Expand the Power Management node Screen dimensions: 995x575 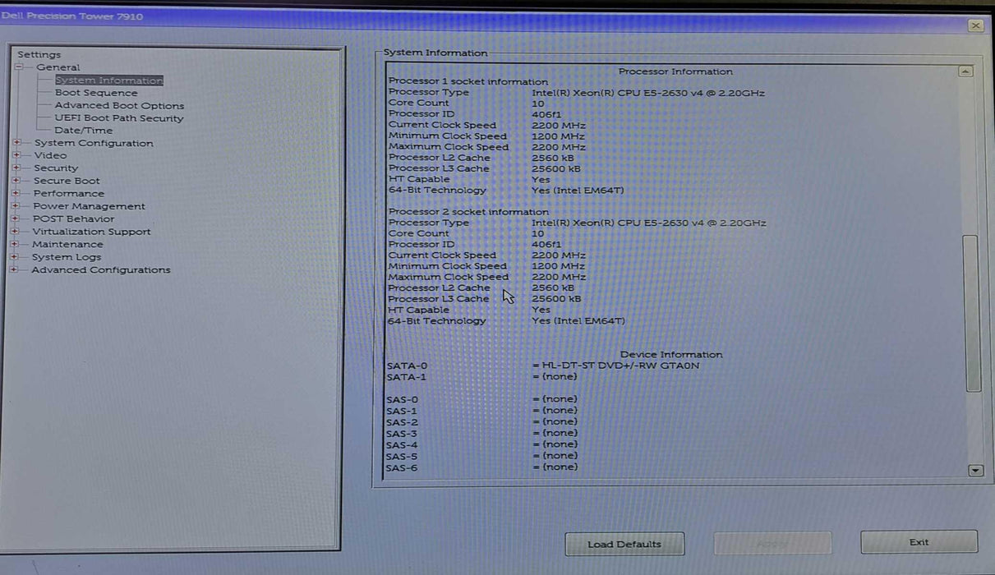[x=15, y=206]
